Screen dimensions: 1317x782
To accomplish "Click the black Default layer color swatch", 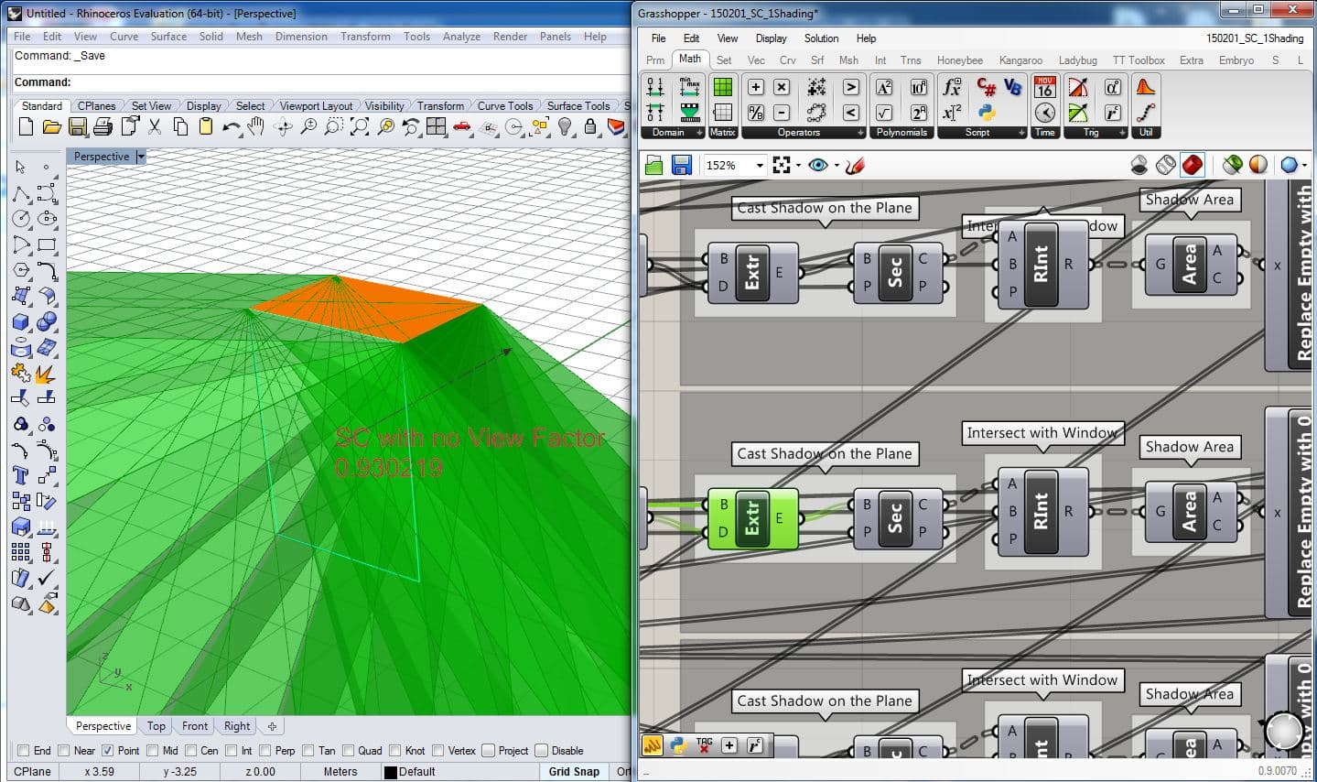I will point(391,772).
